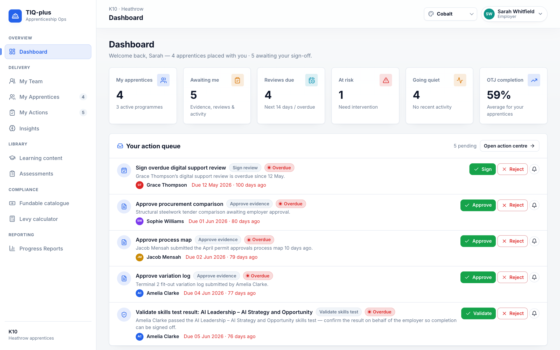Screen dimensions: 560x350
Task: Sign the overdue digital support review
Action: 482,169
